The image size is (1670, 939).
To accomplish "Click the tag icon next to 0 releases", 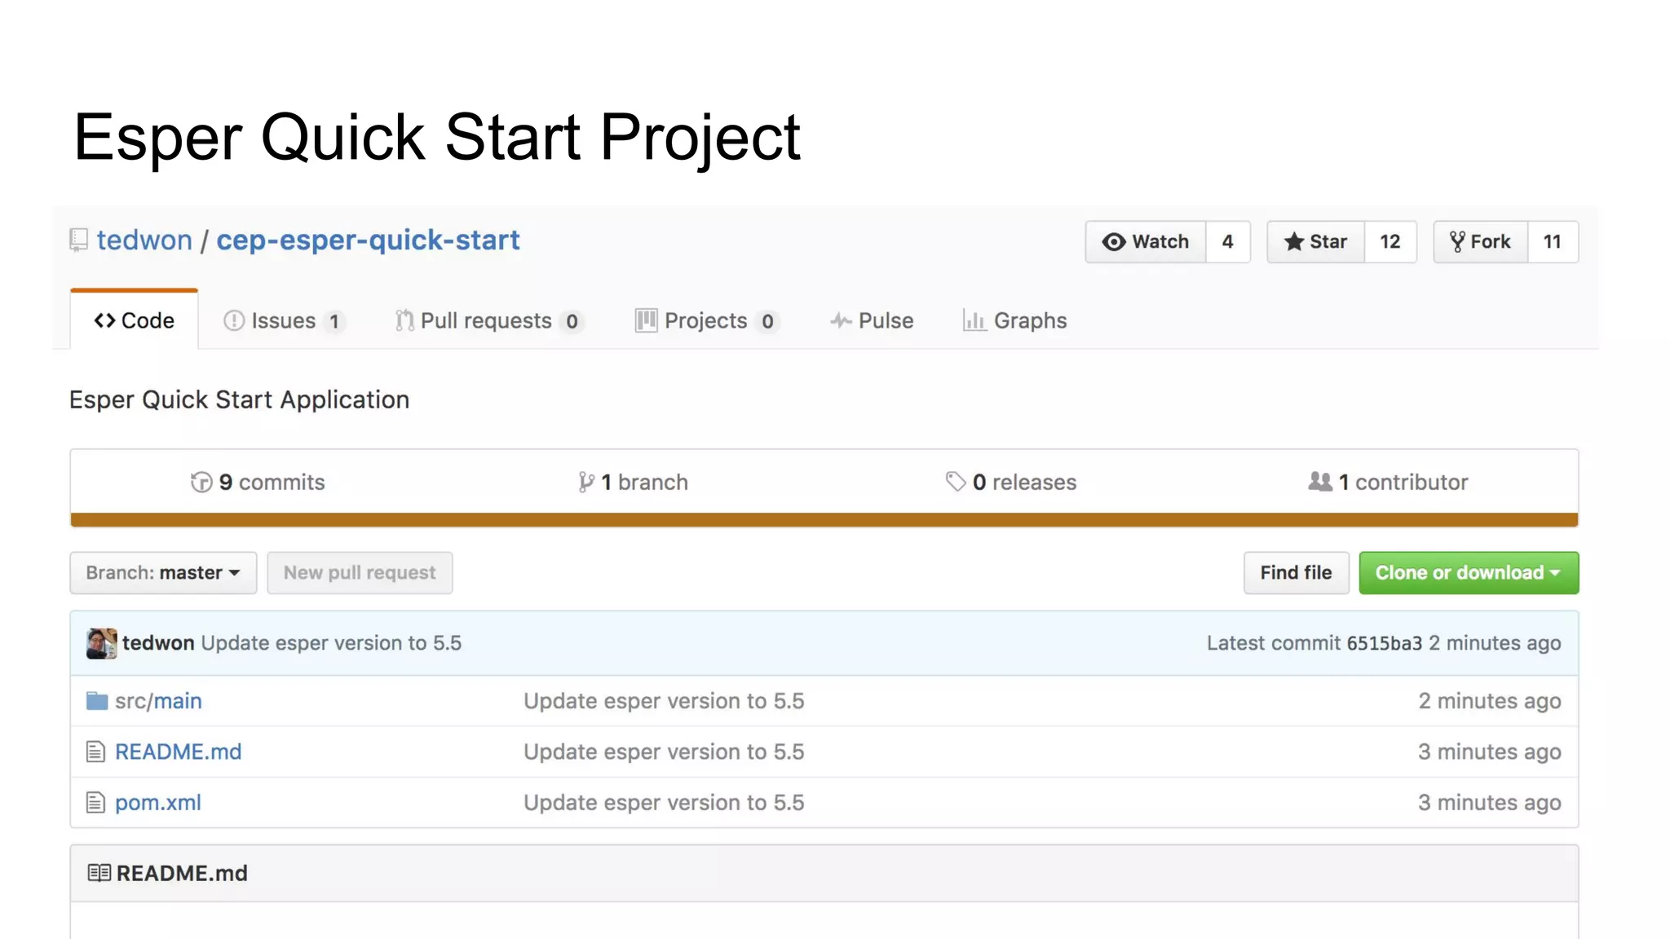I will pos(956,482).
